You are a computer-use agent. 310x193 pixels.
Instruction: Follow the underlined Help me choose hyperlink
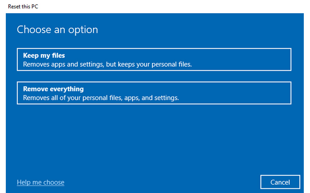(41, 182)
